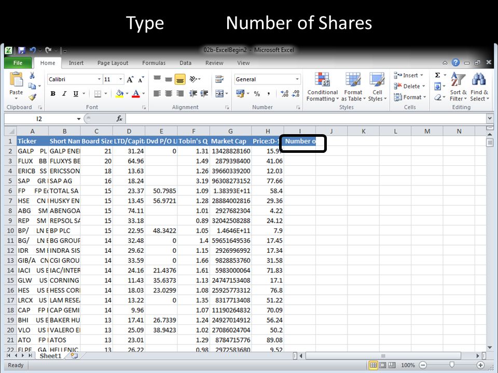
Task: Apply borders using the Borders icon
Action: 98,94
